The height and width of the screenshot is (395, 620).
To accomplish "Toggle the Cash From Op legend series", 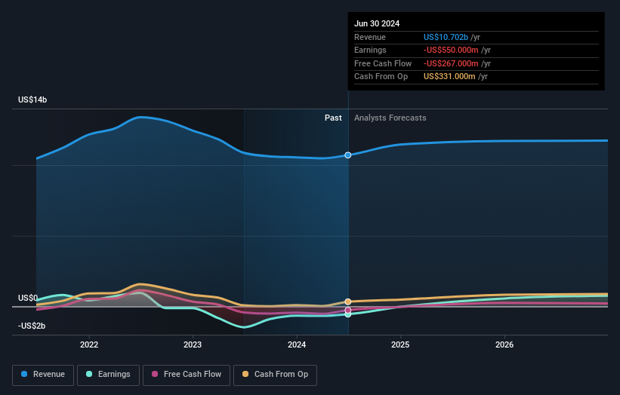I will tap(275, 375).
